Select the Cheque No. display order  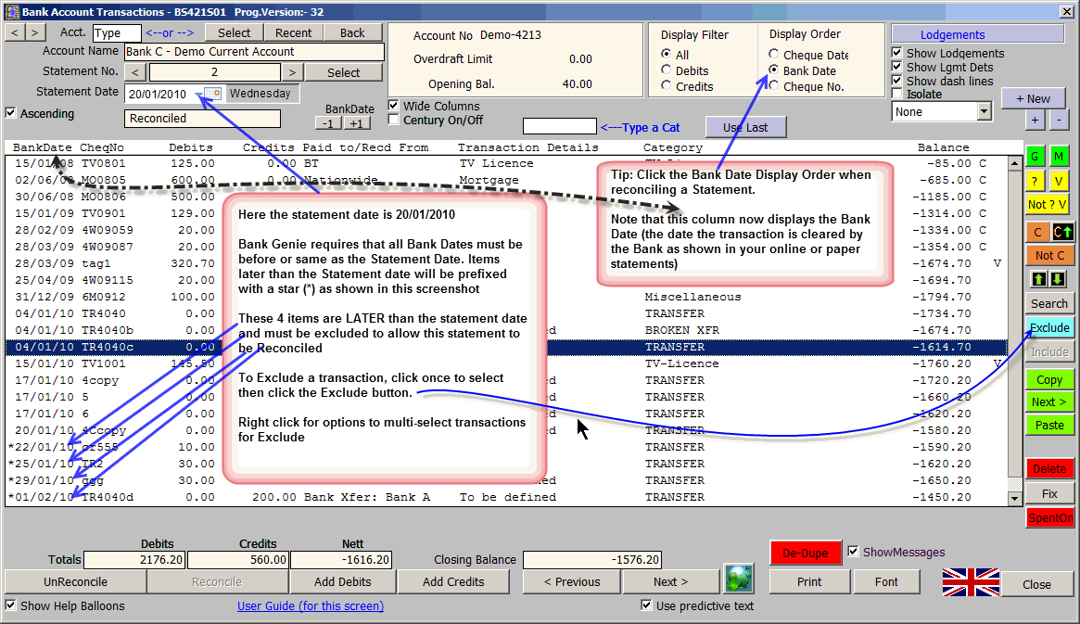pos(774,86)
